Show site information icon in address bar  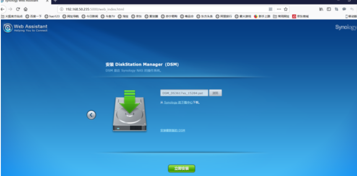62,9
